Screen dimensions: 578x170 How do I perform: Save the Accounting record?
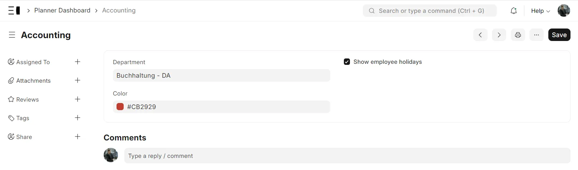click(559, 35)
